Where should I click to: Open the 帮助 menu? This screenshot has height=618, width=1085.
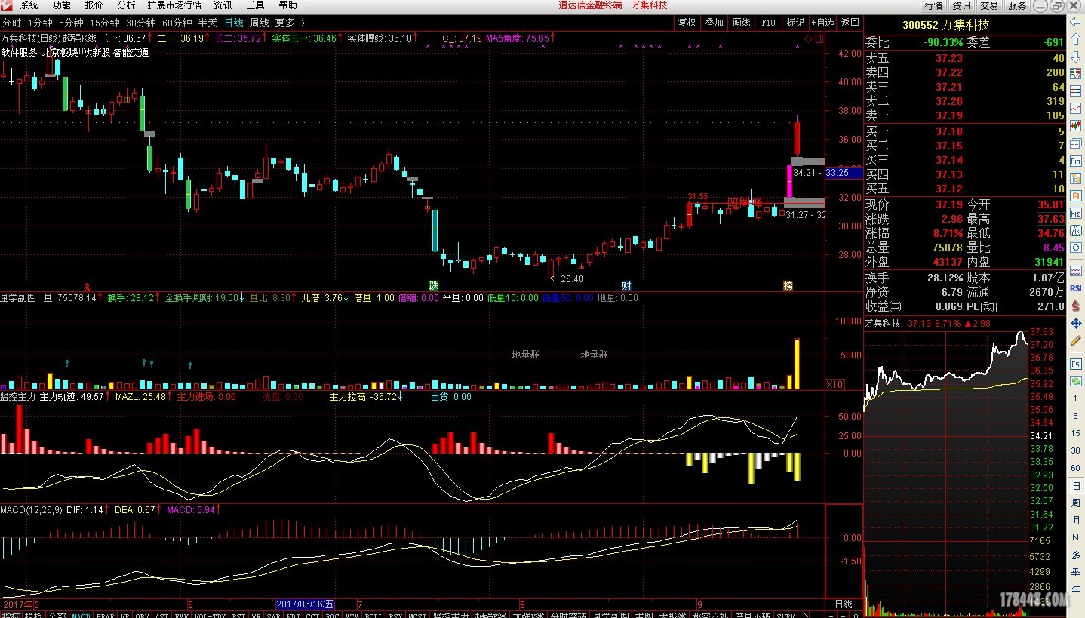[288, 5]
